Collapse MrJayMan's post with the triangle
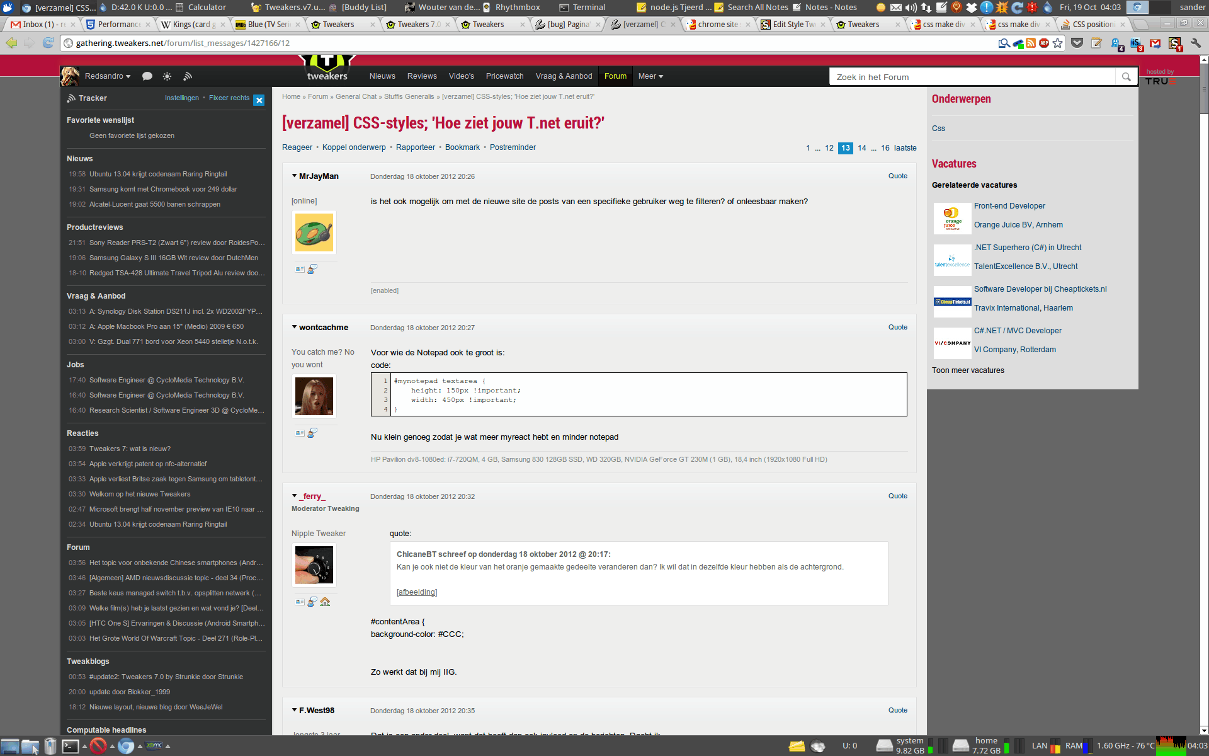Image resolution: width=1209 pixels, height=756 pixels. click(294, 176)
